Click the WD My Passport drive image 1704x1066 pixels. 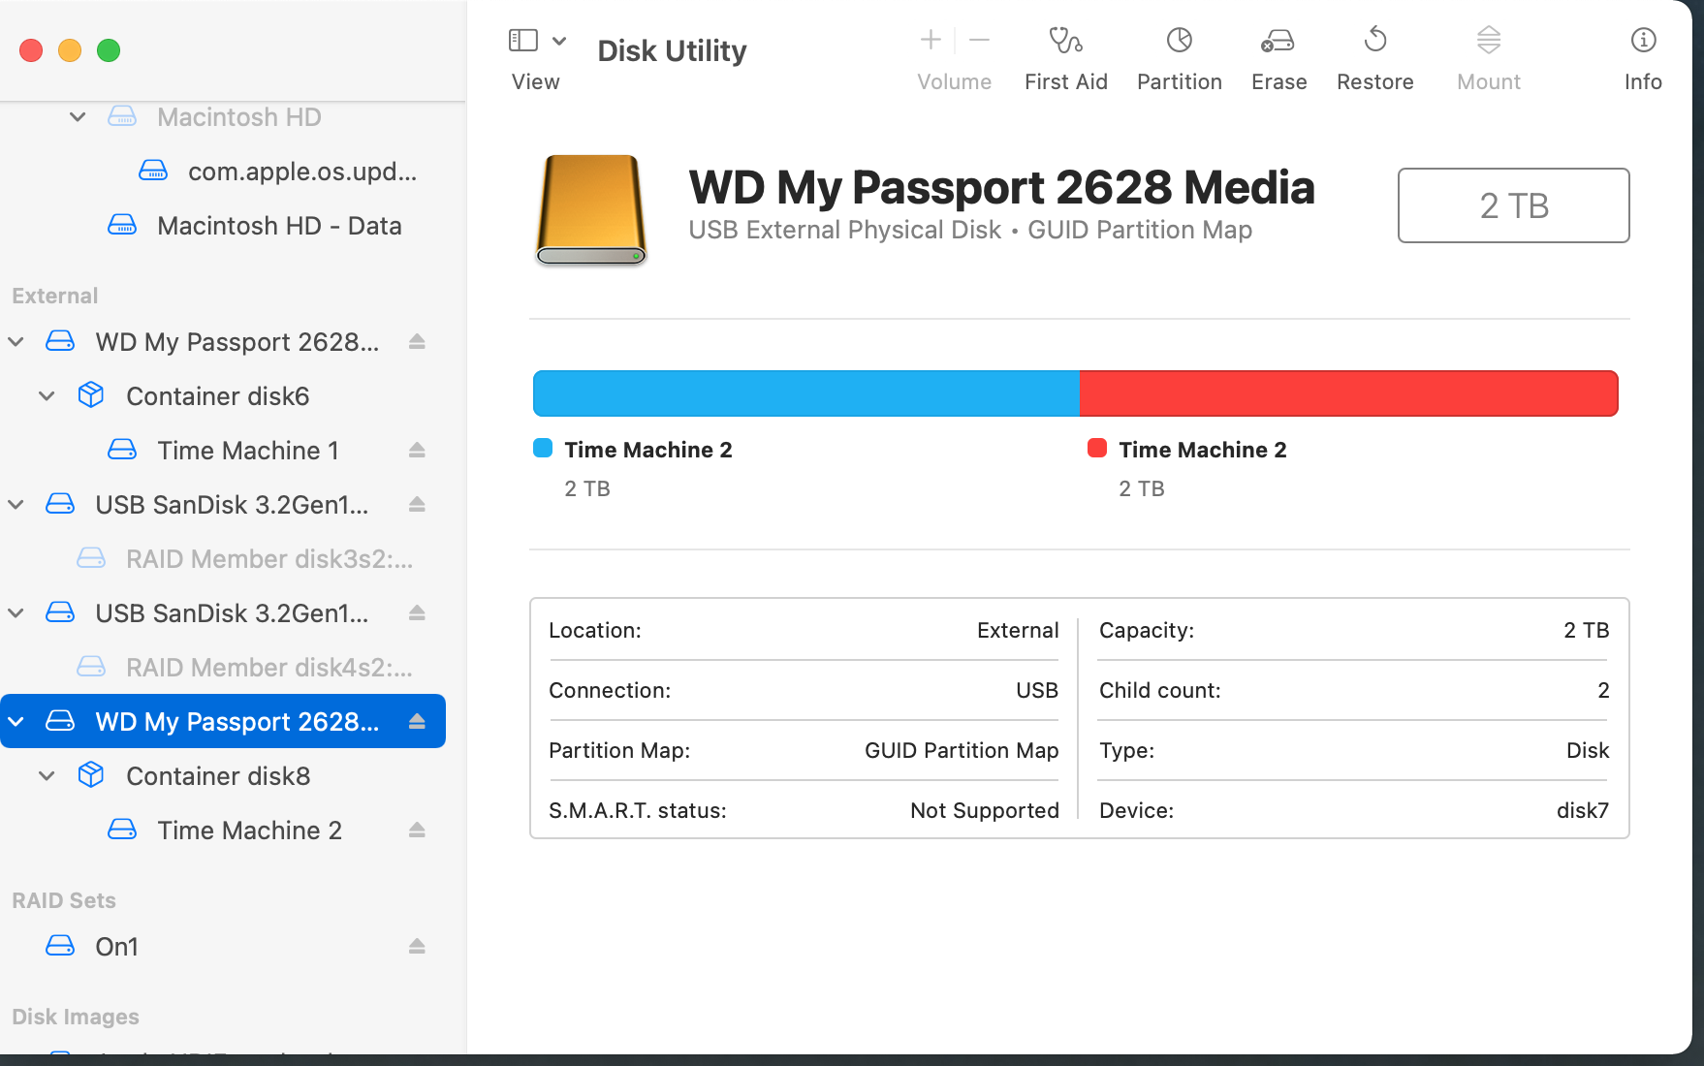pos(591,210)
